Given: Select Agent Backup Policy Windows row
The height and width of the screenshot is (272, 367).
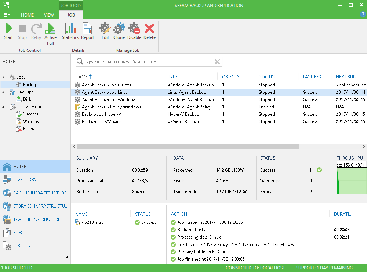Looking at the screenshot, I should point(219,107).
